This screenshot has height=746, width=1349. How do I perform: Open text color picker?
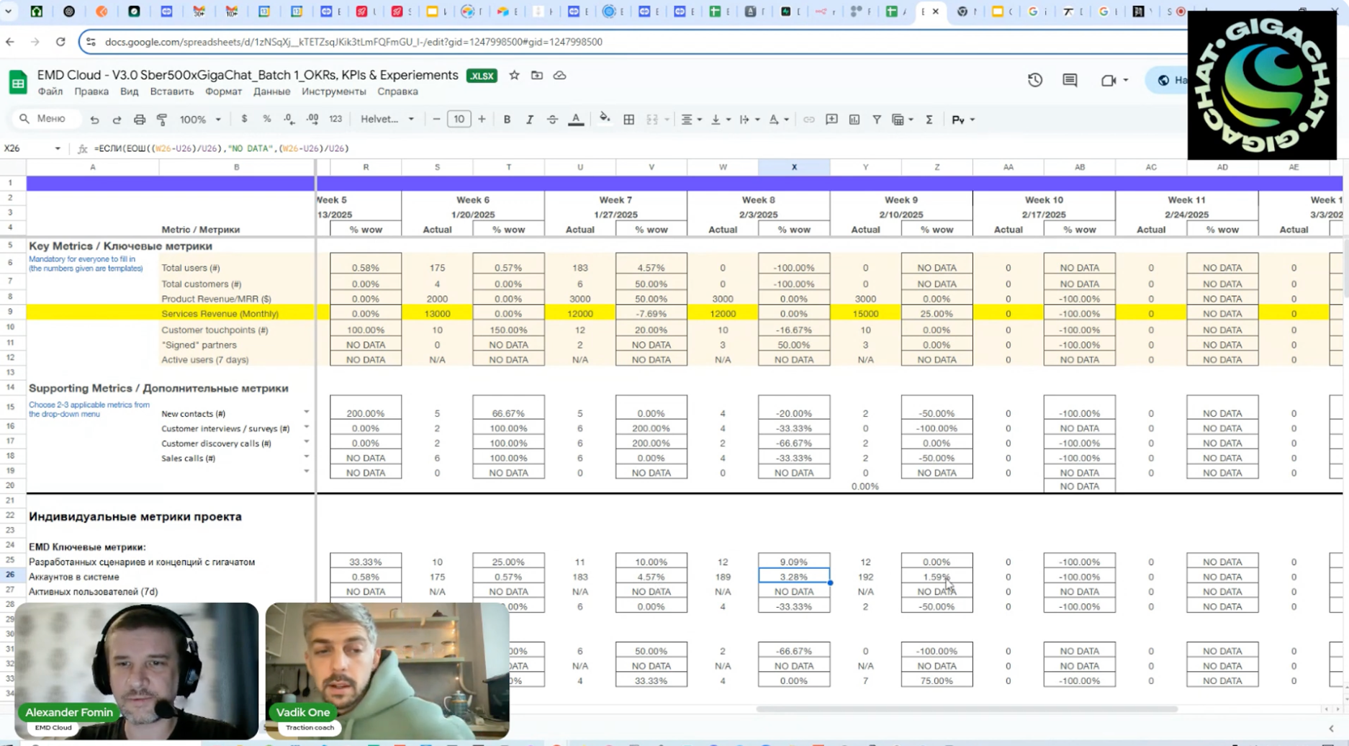click(576, 120)
